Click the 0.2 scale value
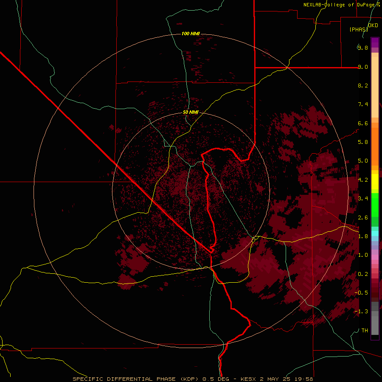This screenshot has width=382, height=382. click(363, 274)
